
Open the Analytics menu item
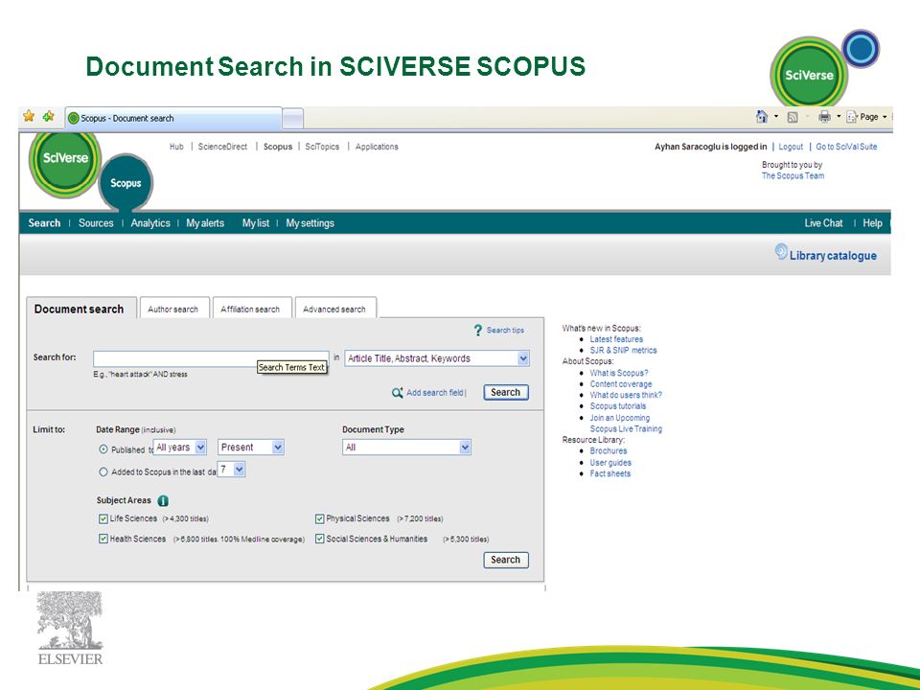(x=150, y=223)
